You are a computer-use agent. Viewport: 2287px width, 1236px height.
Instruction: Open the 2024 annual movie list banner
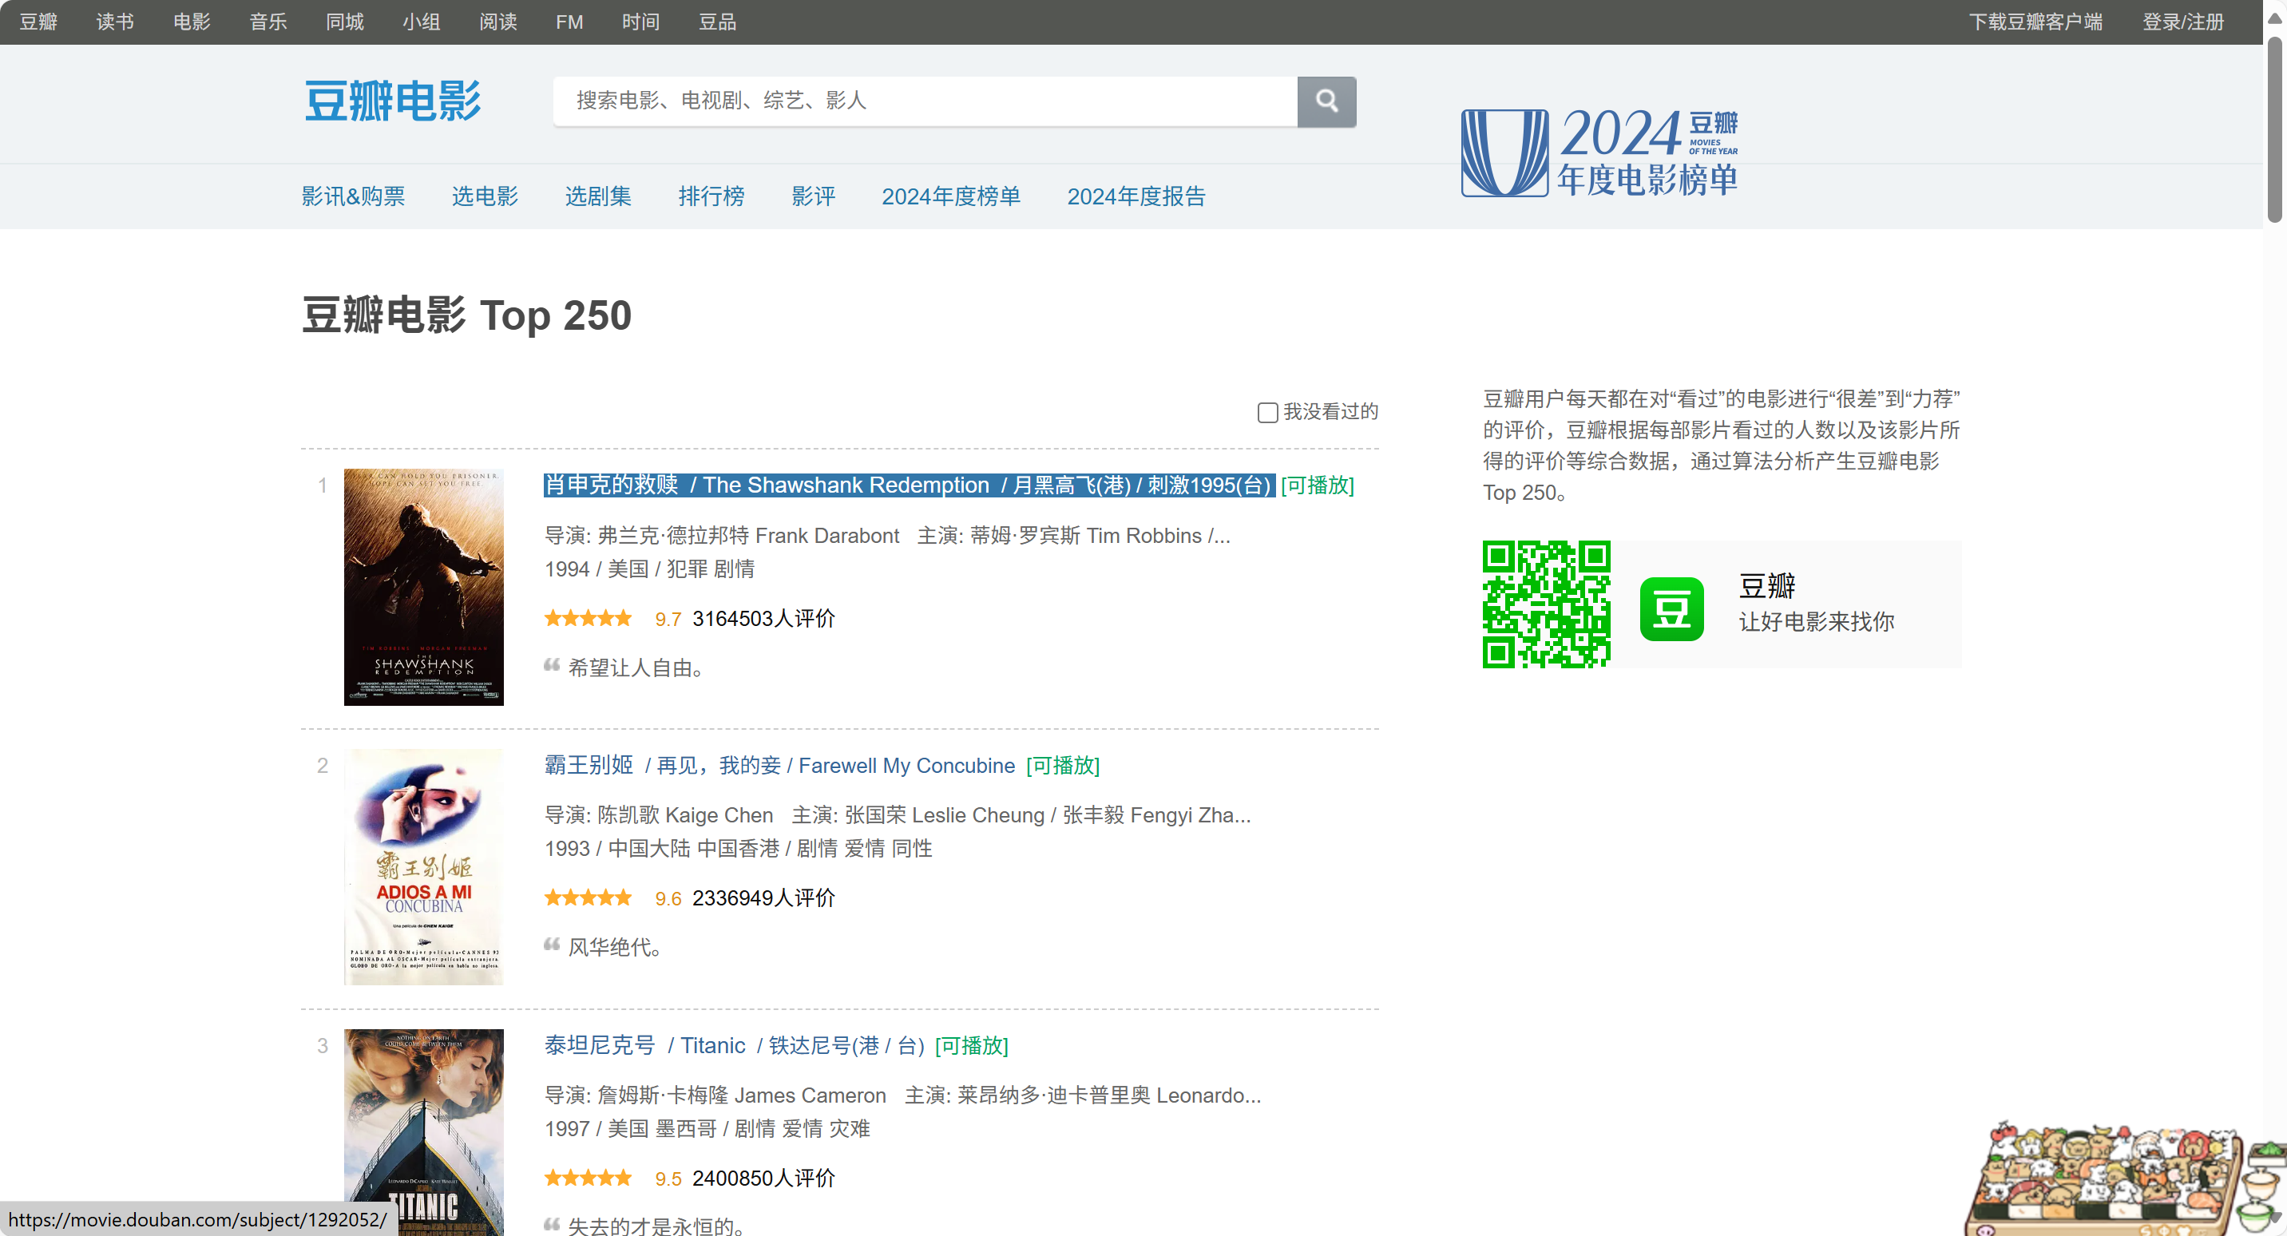(1599, 152)
